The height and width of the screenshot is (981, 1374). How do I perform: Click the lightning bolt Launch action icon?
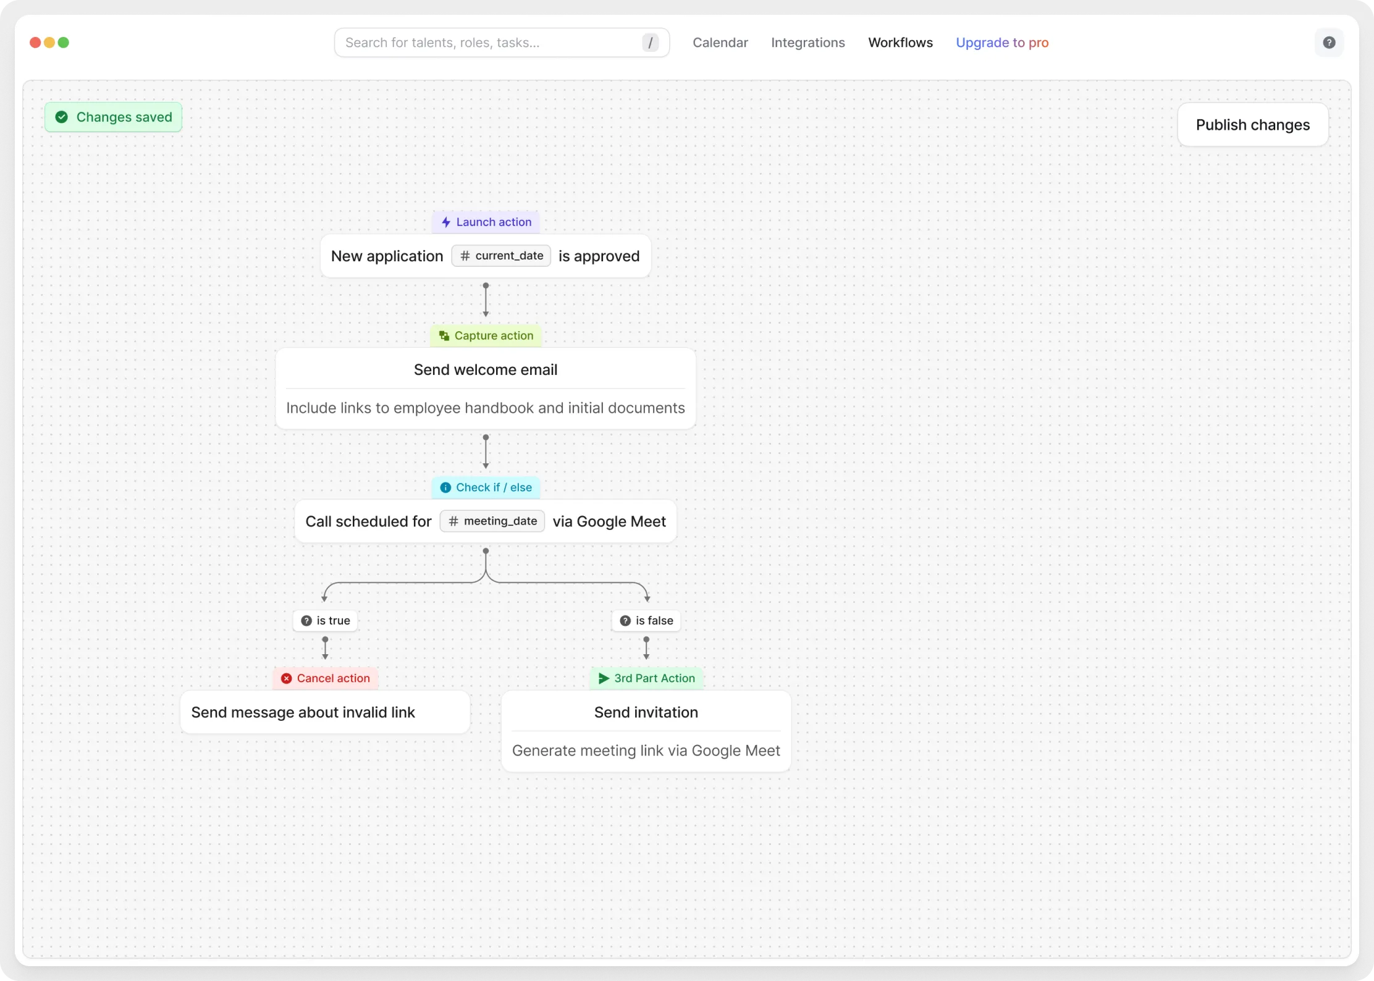pos(445,222)
